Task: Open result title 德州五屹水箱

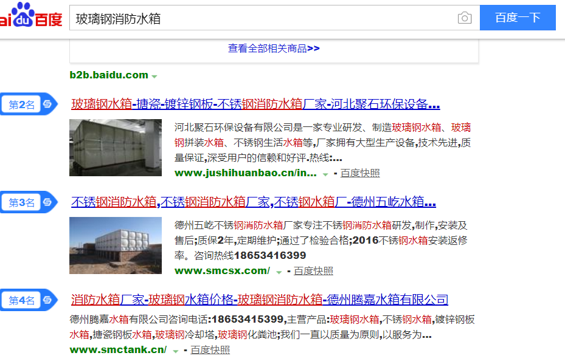Action: [x=254, y=202]
